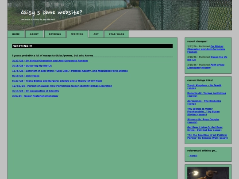Click the referenced articles go... heading
The width and height of the screenshot is (239, 179).
point(202,151)
